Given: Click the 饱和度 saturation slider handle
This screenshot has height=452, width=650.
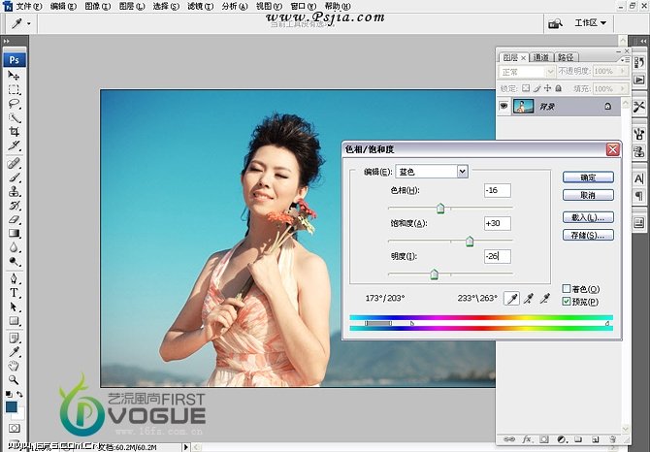Looking at the screenshot, I should [x=470, y=241].
